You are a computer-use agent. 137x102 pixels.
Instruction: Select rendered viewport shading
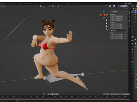tap(127, 6)
